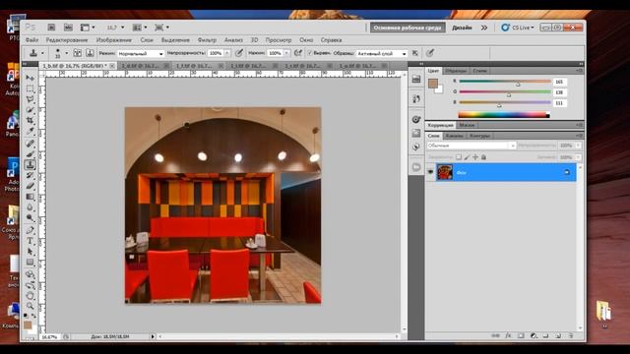Image resolution: width=630 pixels, height=354 pixels.
Task: Select the Hand tool
Action: [x=31, y=296]
